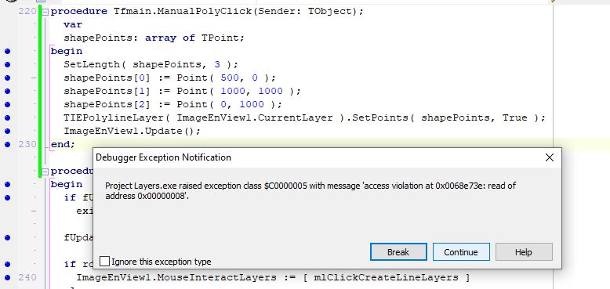Click the access violation message text
610x289 pixels.
click(x=310, y=191)
